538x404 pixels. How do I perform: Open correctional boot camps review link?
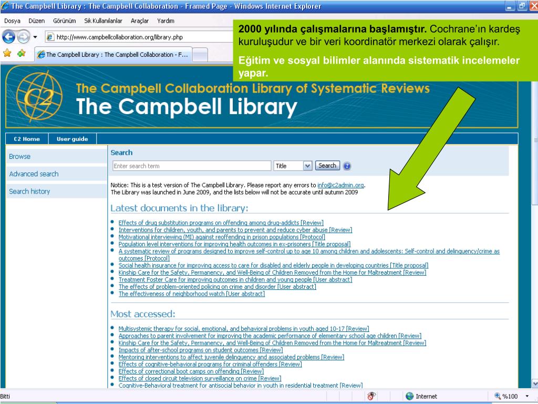pyautogui.click(x=191, y=371)
